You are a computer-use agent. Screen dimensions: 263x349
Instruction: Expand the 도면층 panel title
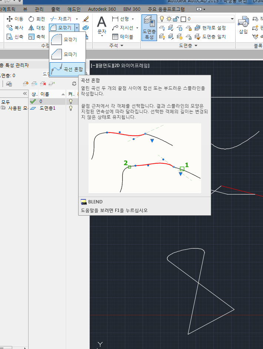click(x=188, y=46)
